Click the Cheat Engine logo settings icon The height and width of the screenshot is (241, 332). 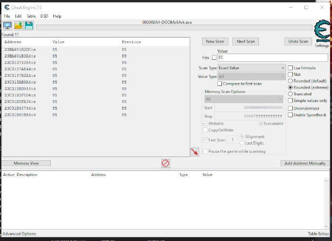pos(322,31)
